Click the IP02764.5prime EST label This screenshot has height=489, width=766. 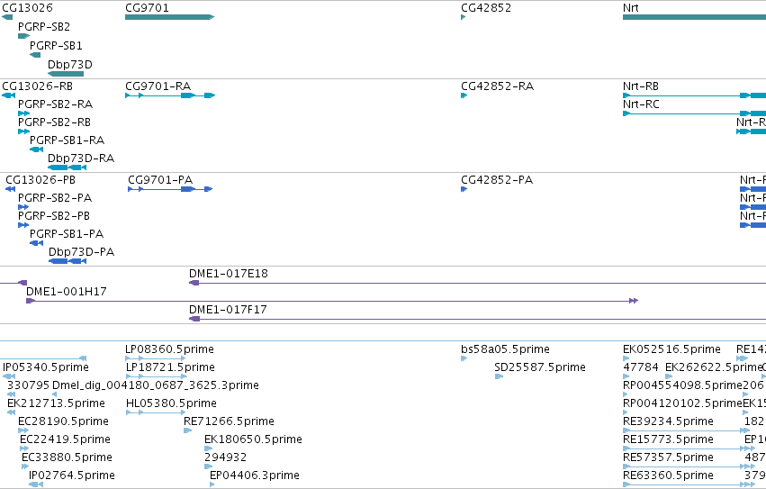tap(72, 475)
